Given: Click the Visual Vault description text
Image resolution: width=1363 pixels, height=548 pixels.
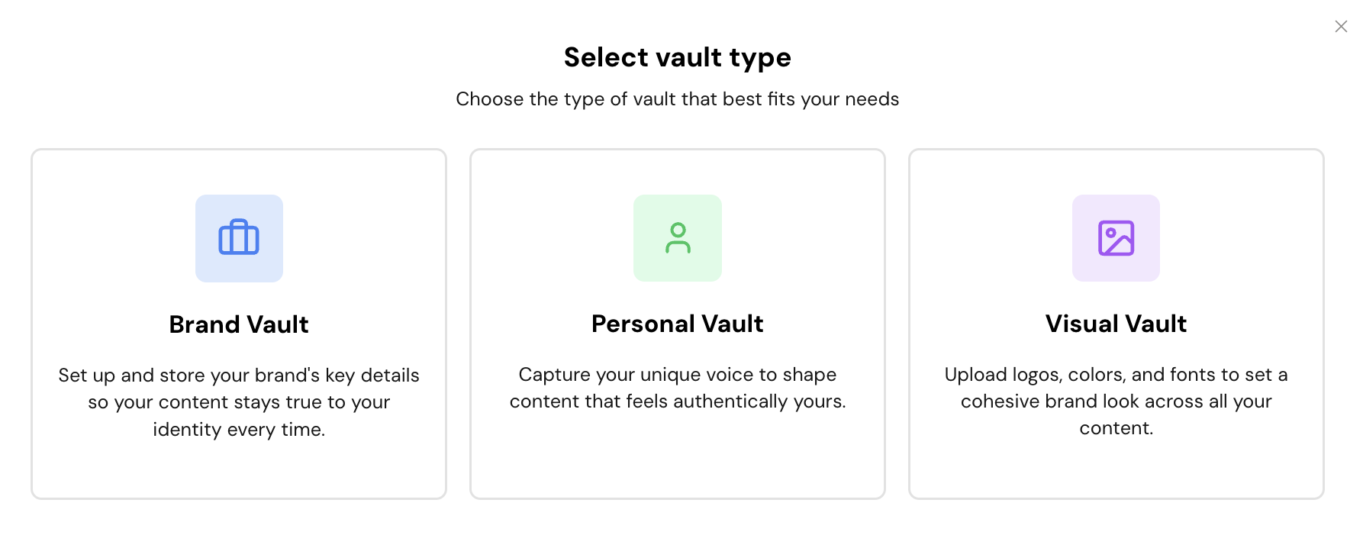Looking at the screenshot, I should 1116,401.
